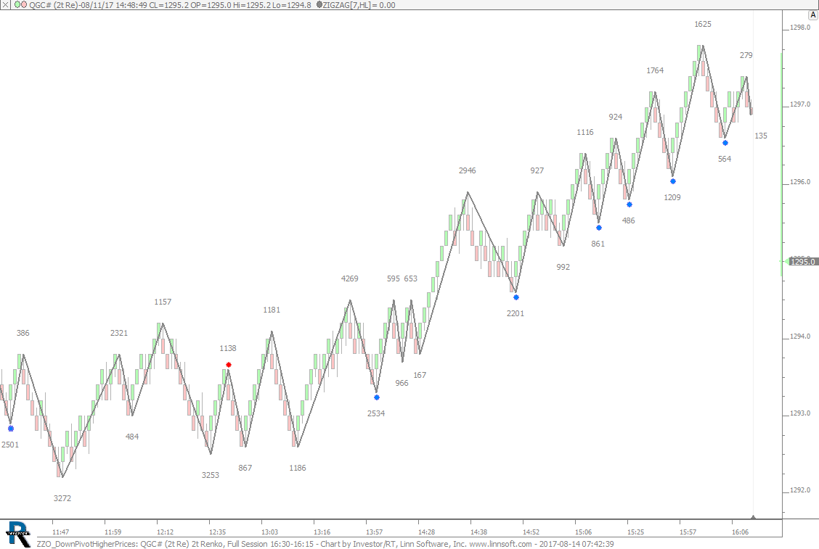This screenshot has width=819, height=549.
Task: Click the 4269 pivot volume label
Action: coord(349,278)
